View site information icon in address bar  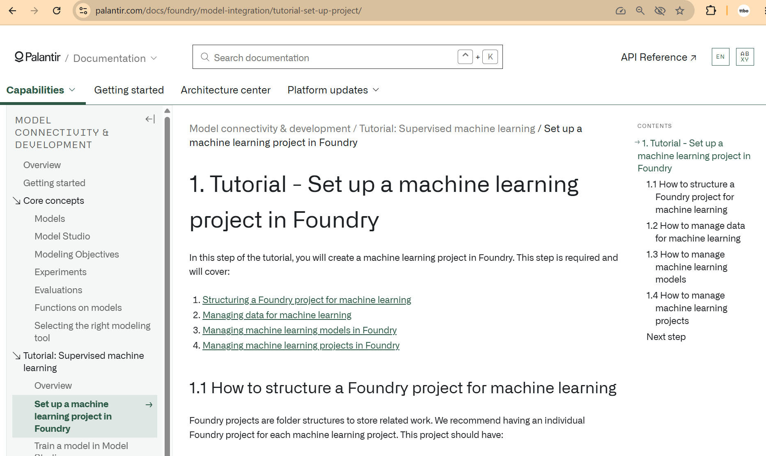[83, 11]
